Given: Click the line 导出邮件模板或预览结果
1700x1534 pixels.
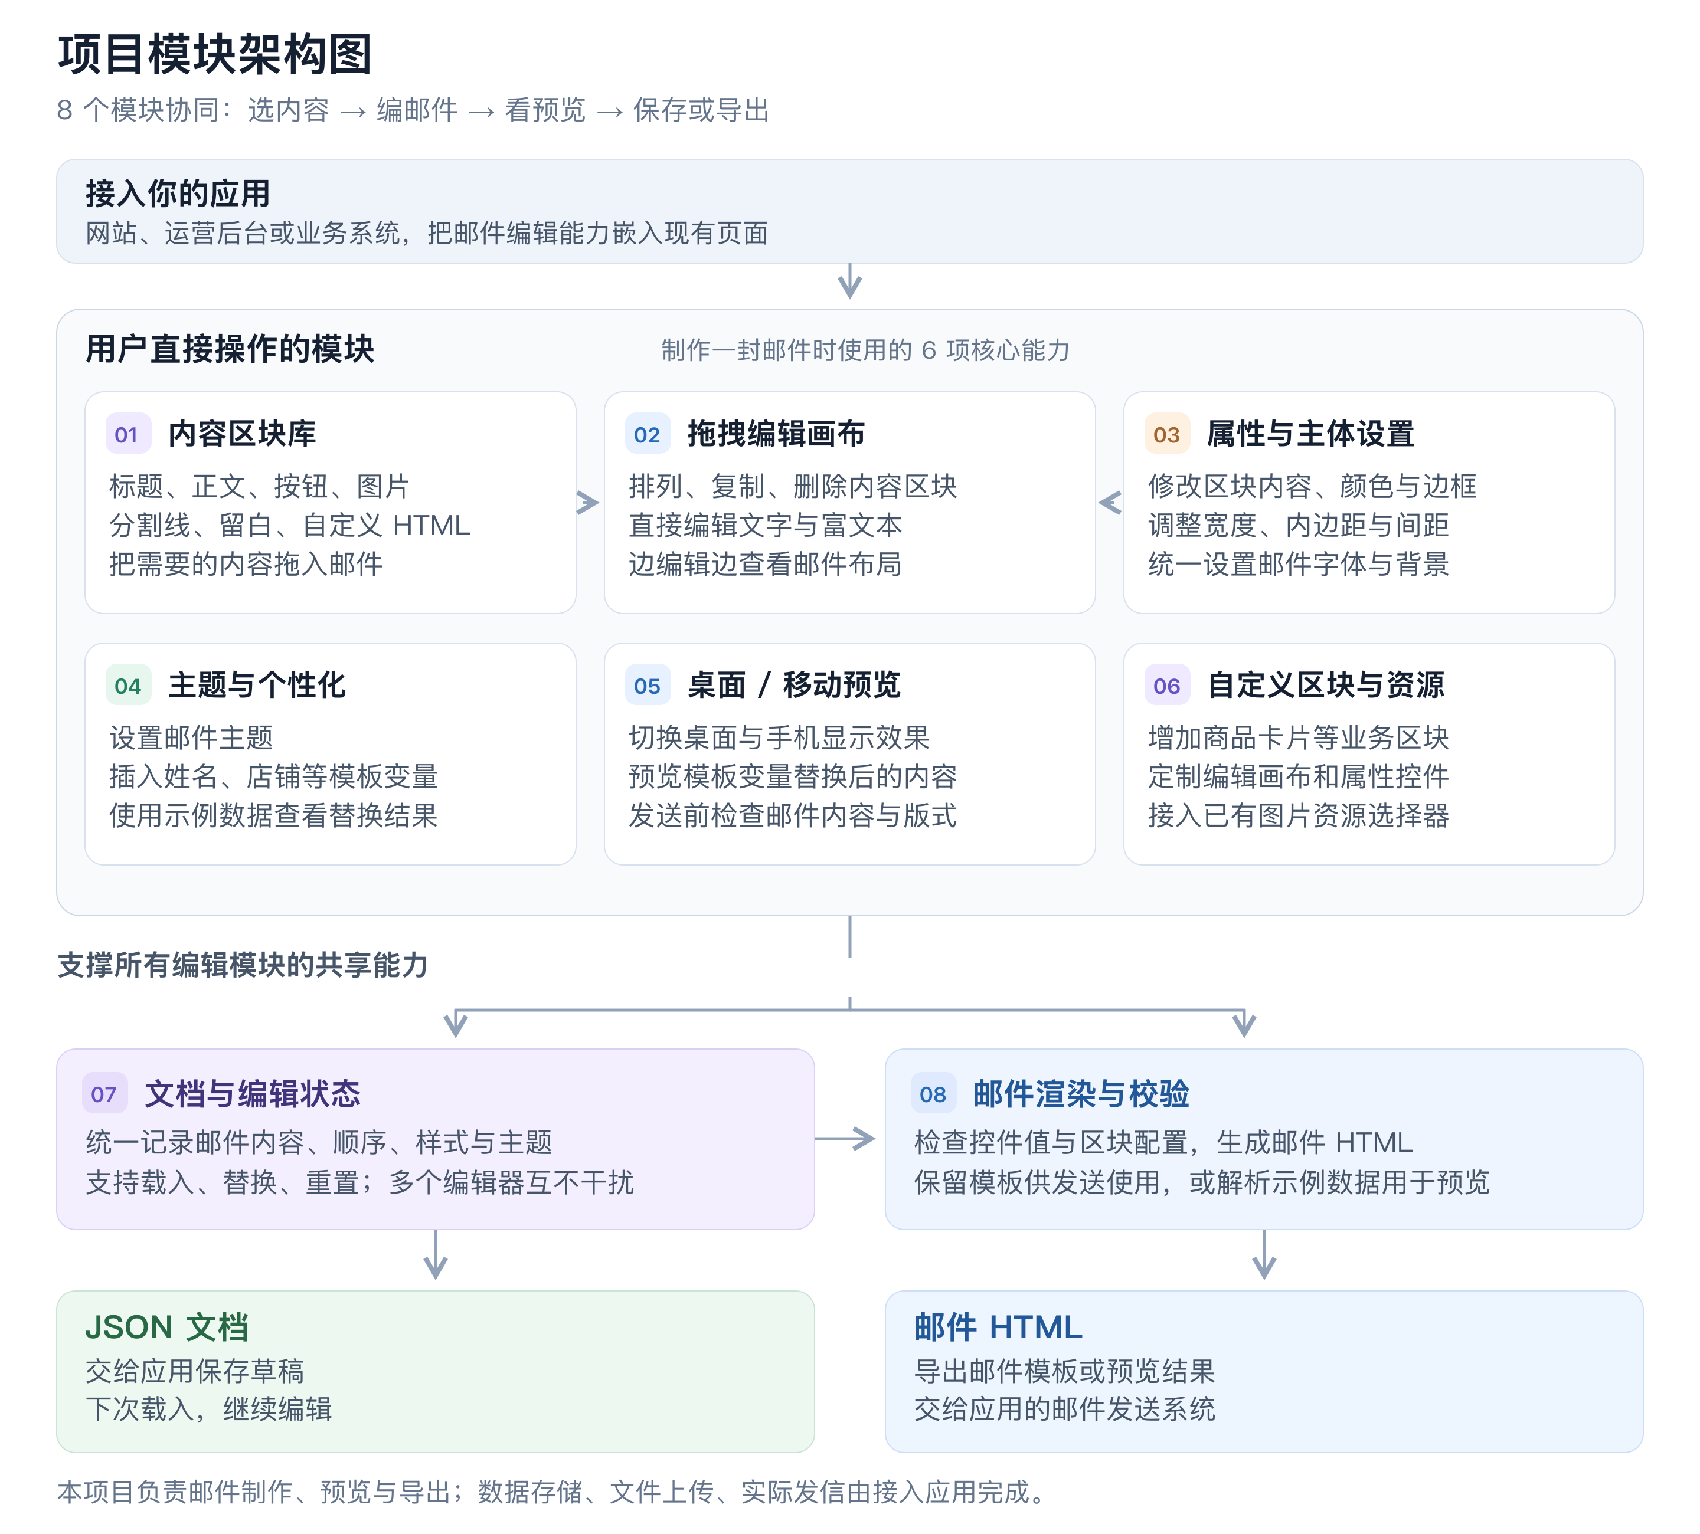Looking at the screenshot, I should click(x=1065, y=1371).
